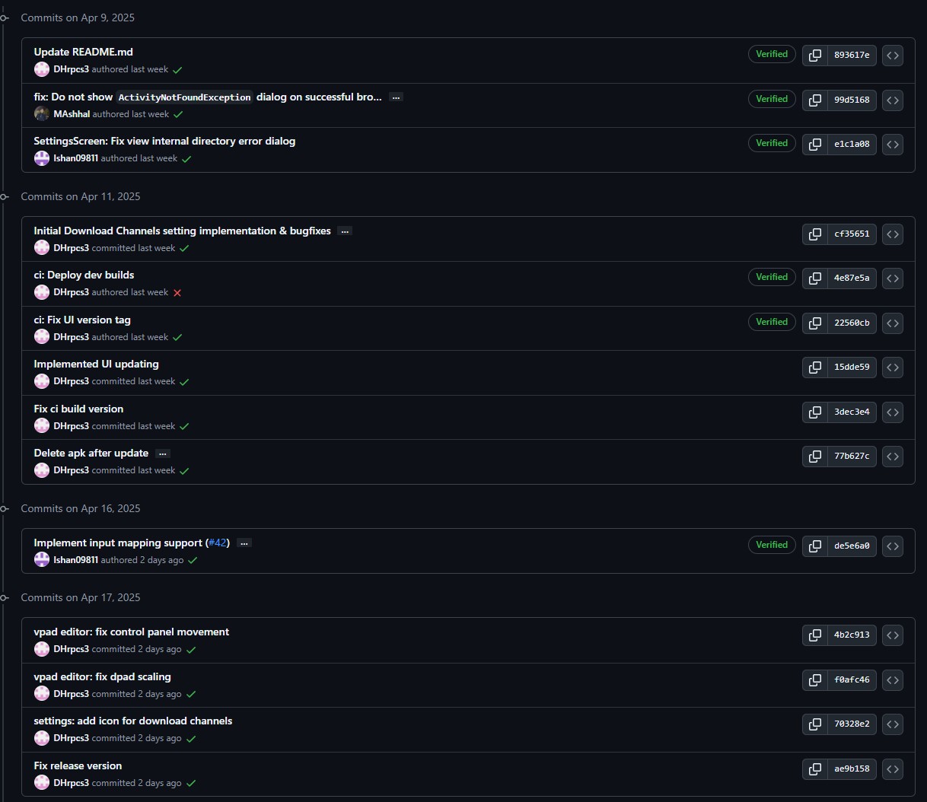Viewport: 927px width, 802px height.
Task: Copy SHA of commit ae9b158
Action: coord(815,769)
